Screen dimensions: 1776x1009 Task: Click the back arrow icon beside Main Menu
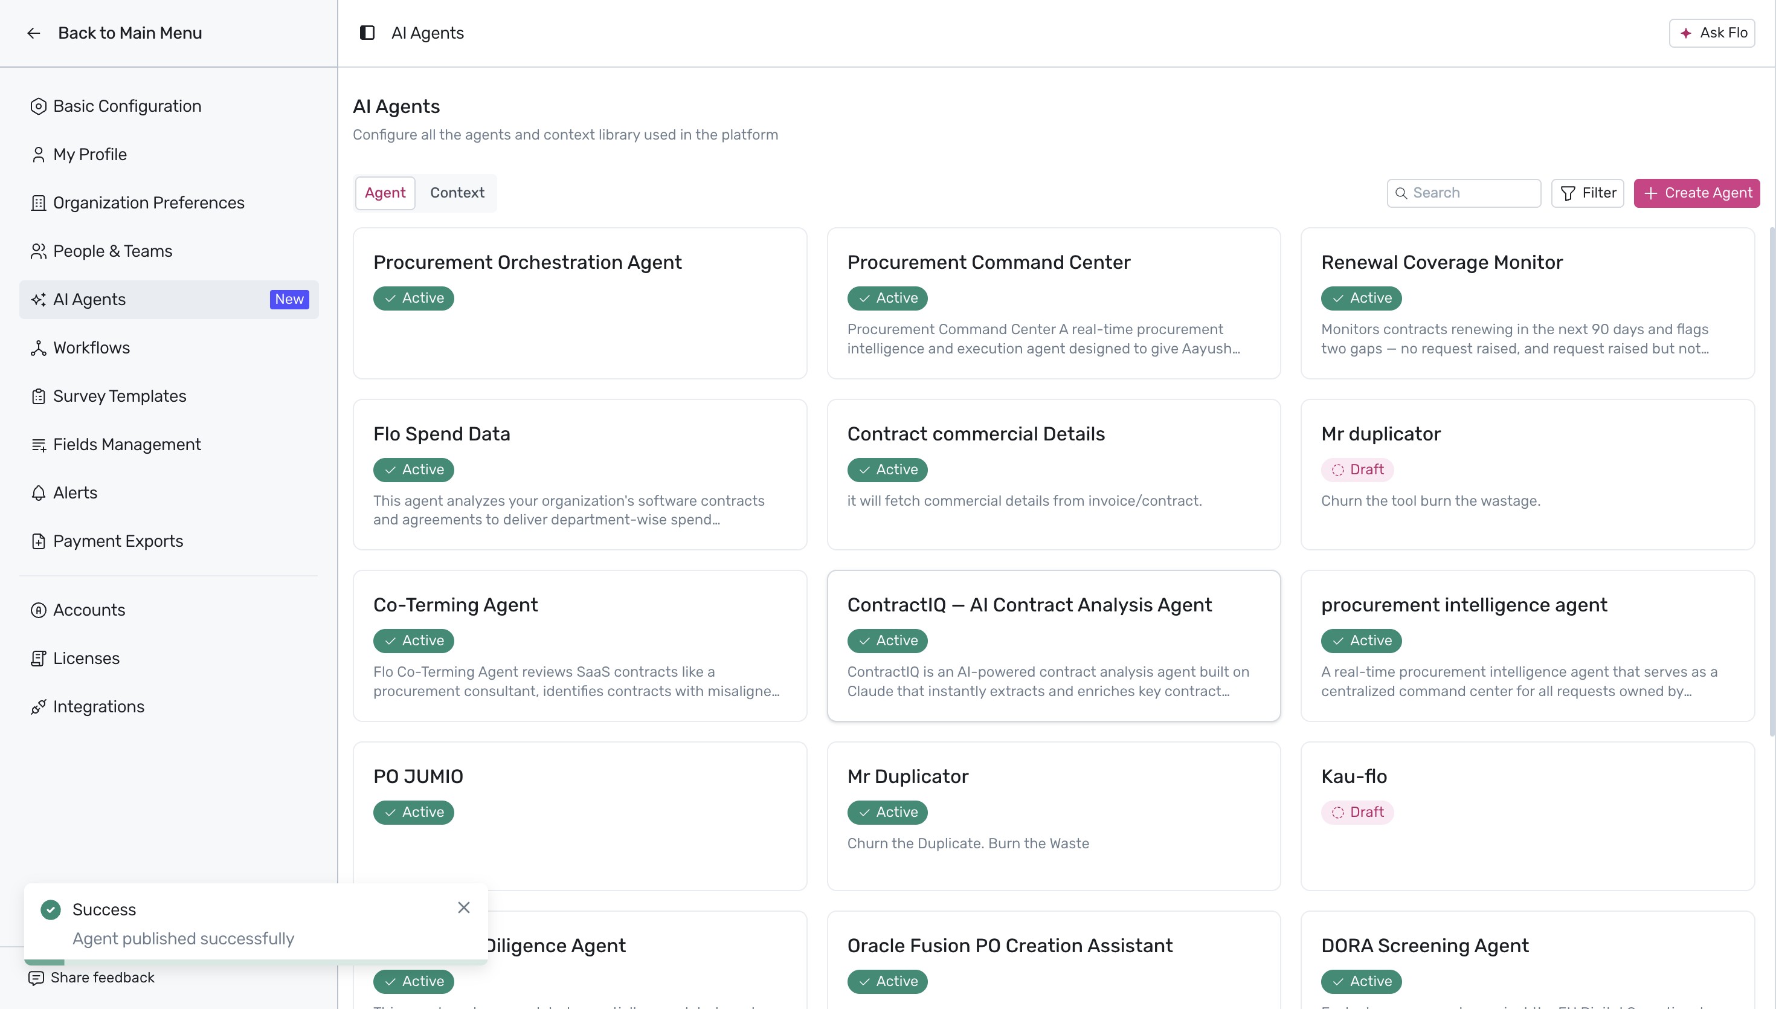pos(33,33)
